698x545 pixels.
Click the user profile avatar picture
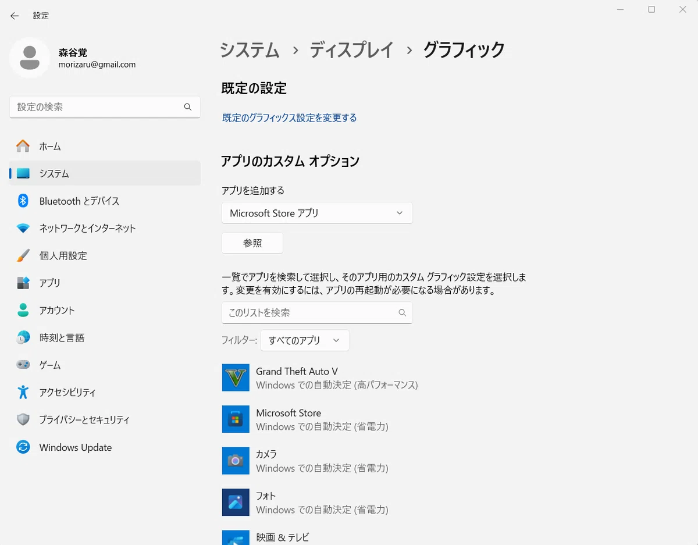coord(30,58)
